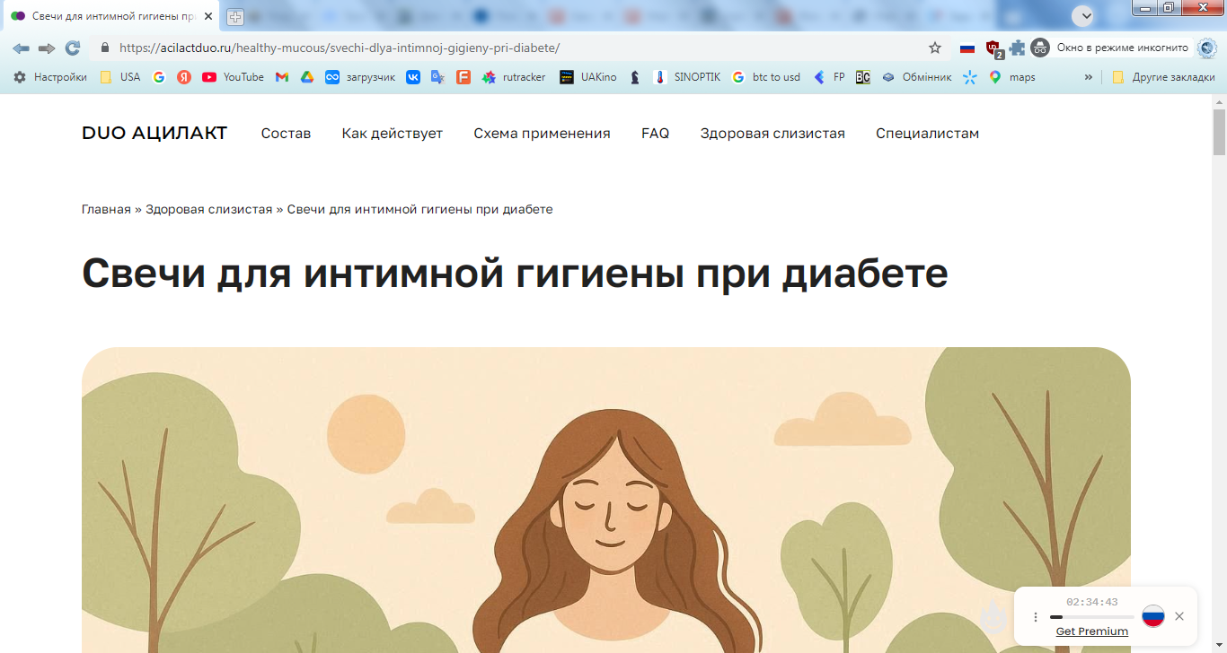This screenshot has height=653, width=1227.
Task: Open the USA bookmarks folder
Action: [119, 77]
